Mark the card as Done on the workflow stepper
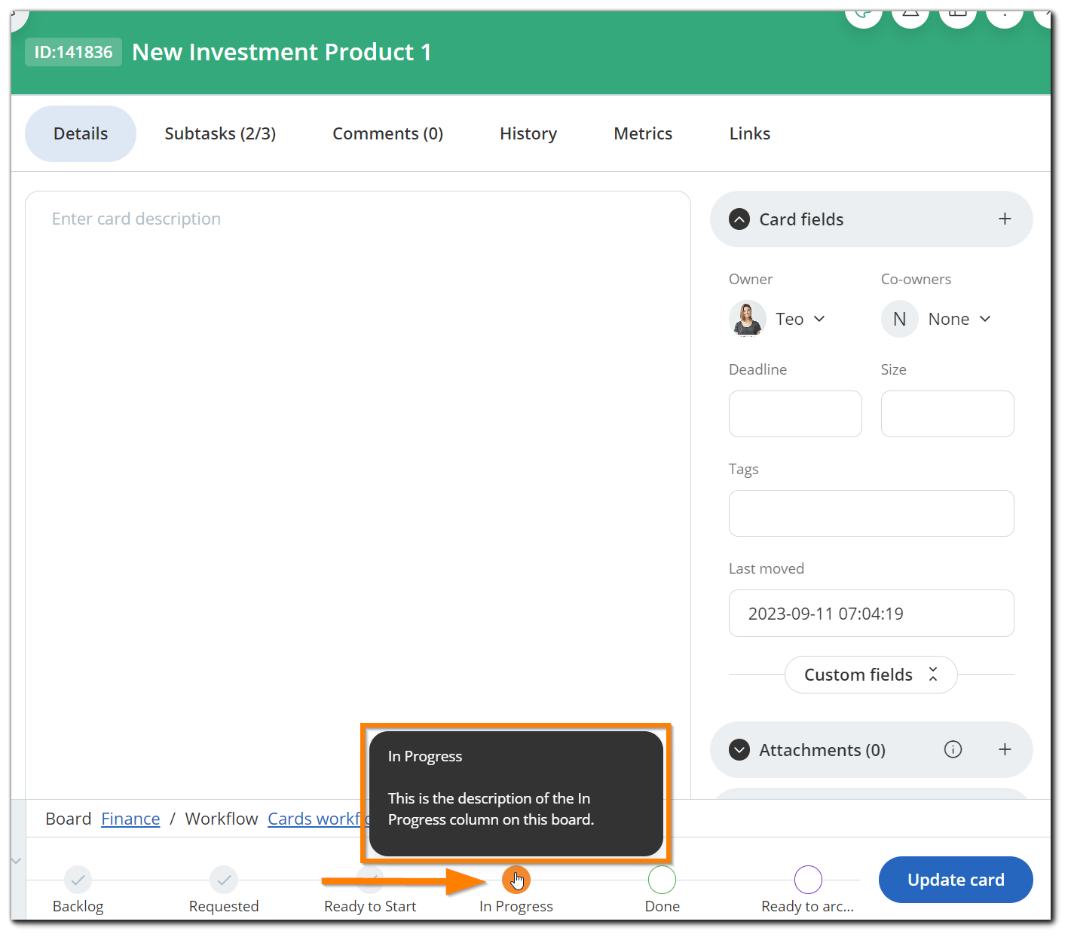Viewport: 1071px width, 940px height. coord(662,879)
